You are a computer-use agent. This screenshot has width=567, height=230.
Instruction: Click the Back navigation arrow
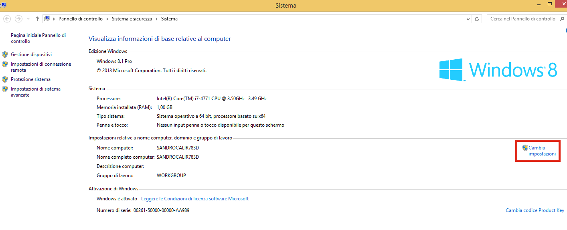coord(7,19)
